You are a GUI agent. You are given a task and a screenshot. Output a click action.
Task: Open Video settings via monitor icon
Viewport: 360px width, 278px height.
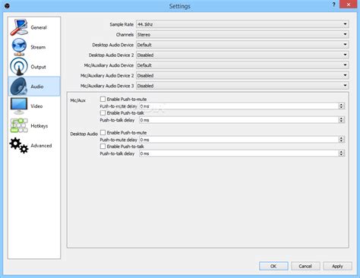pos(19,106)
